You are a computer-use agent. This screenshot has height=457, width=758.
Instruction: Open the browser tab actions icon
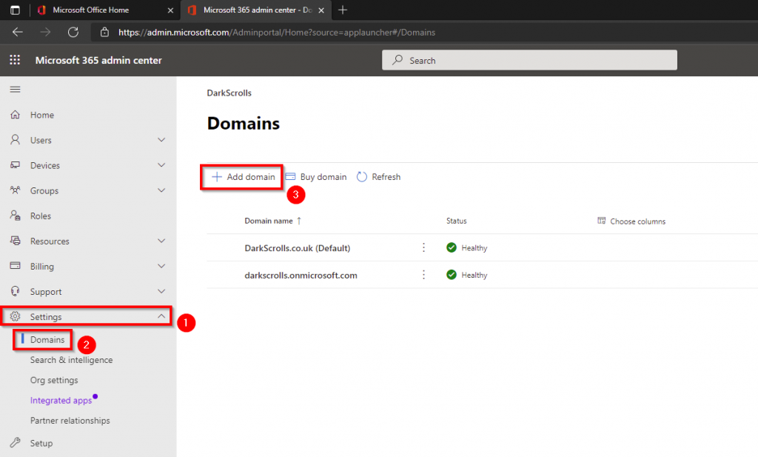pyautogui.click(x=15, y=10)
